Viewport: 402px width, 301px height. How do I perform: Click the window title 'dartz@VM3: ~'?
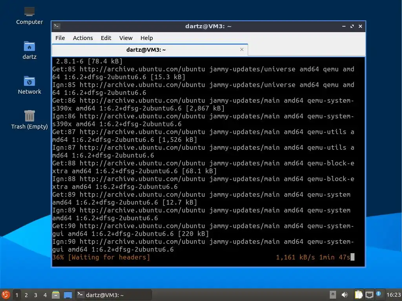[x=208, y=26]
